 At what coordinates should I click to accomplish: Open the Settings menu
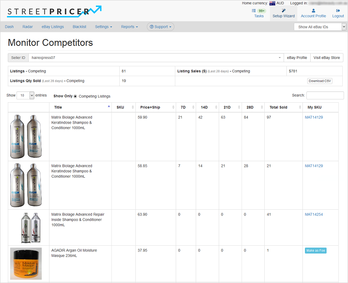click(x=103, y=27)
